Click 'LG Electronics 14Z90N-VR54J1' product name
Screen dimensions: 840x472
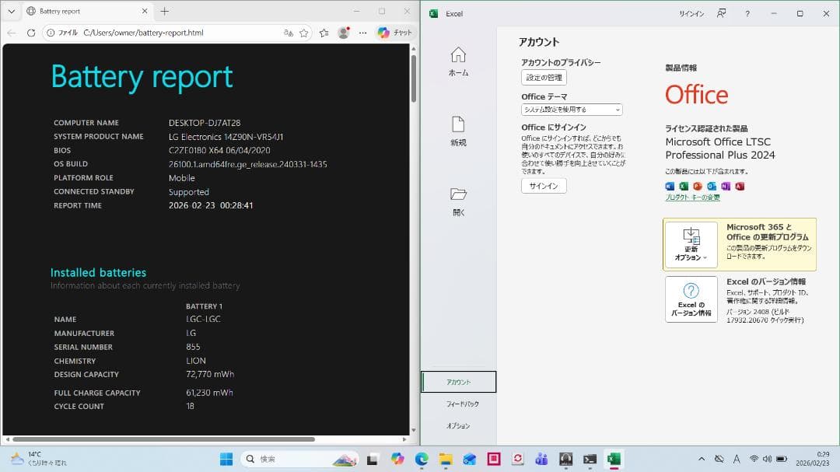point(226,137)
